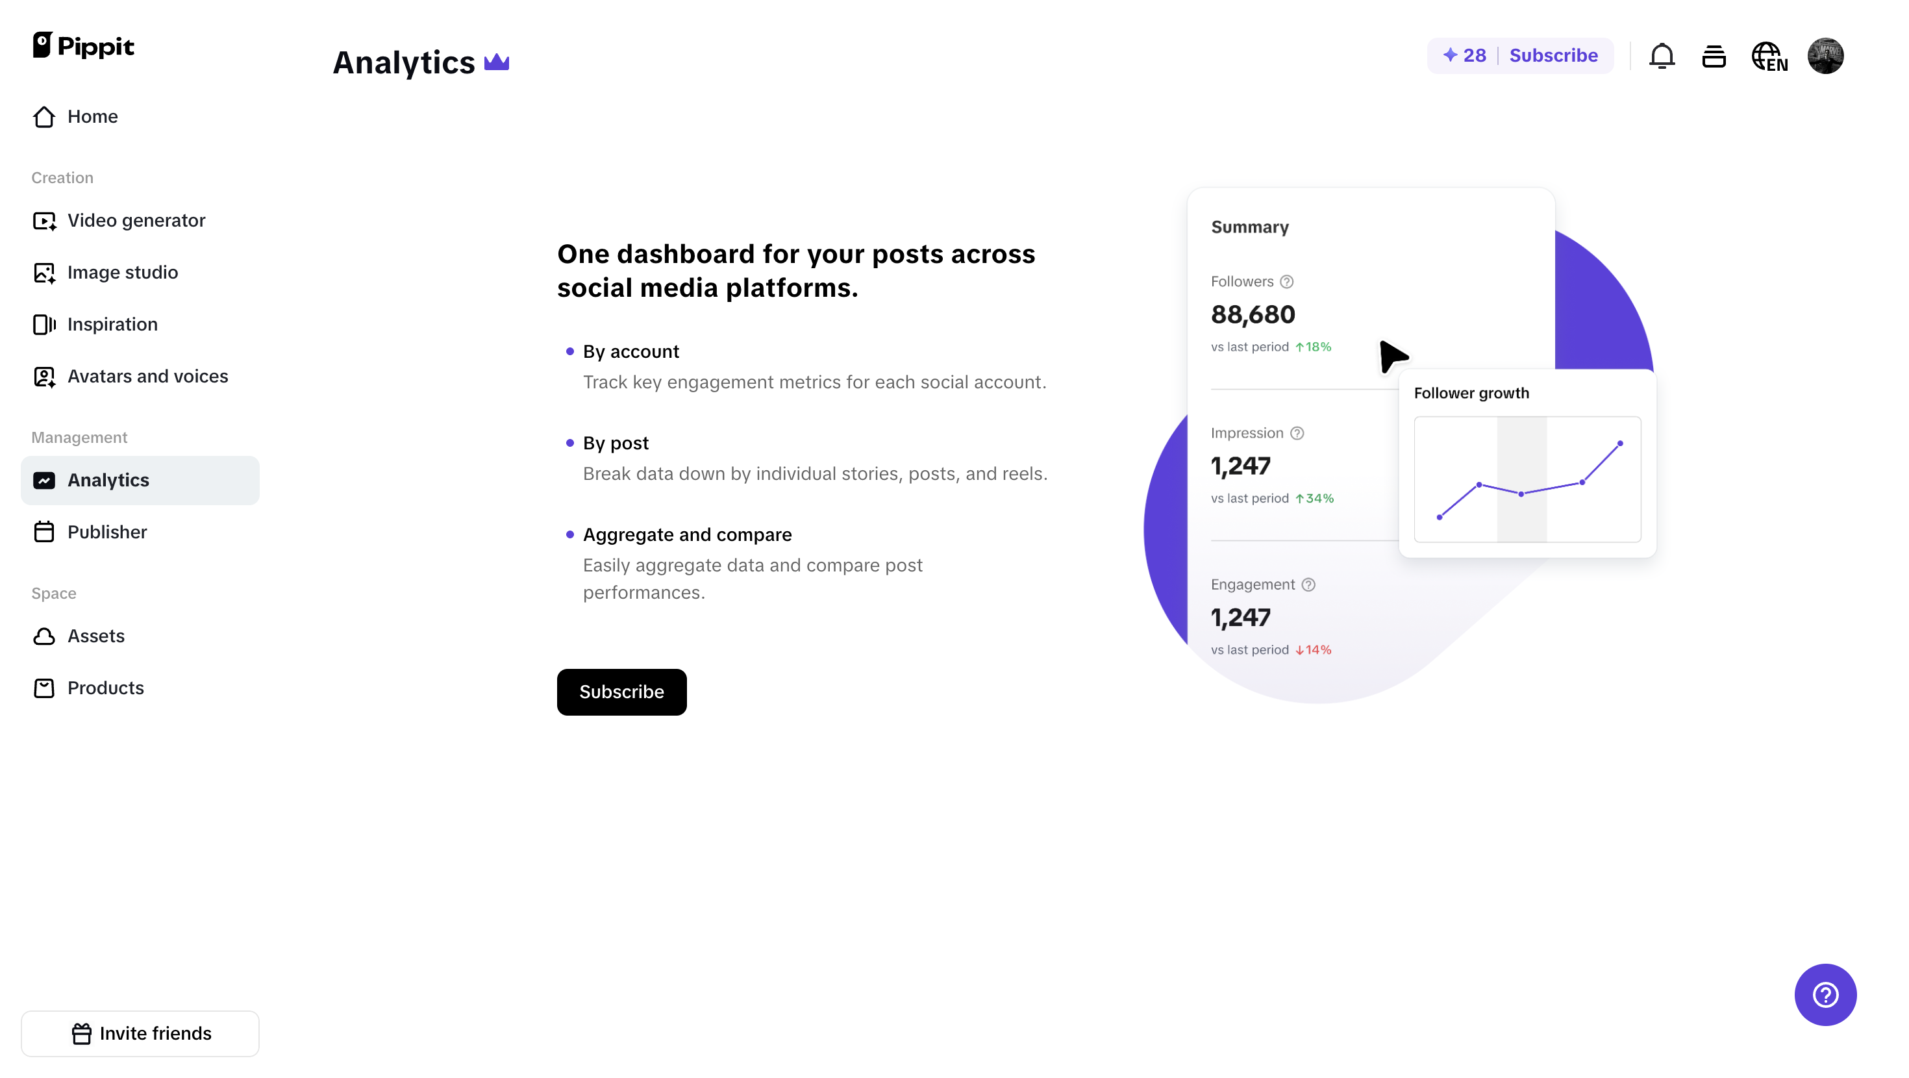The image size is (1909, 1078).
Task: Change the language from EN
Action: pyautogui.click(x=1769, y=56)
